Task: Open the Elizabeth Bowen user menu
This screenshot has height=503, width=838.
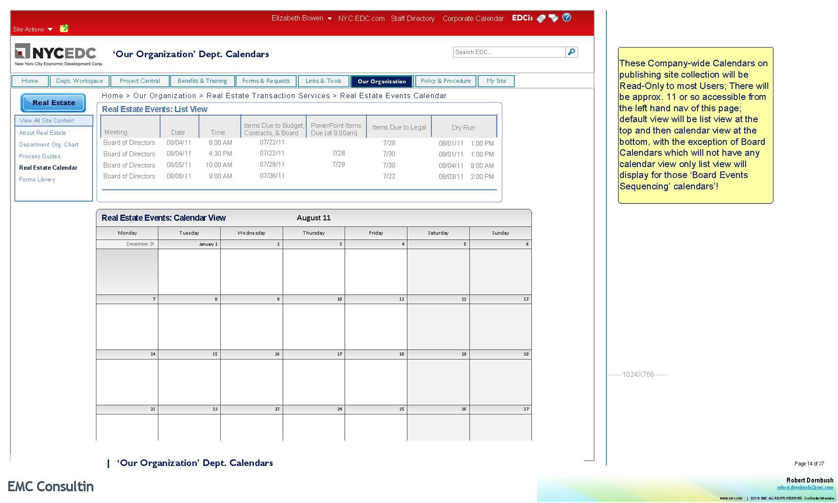Action: coord(301,18)
